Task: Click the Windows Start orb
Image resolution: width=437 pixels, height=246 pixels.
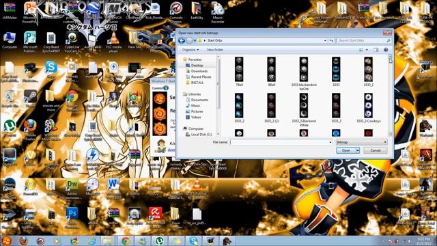Action: [6, 241]
